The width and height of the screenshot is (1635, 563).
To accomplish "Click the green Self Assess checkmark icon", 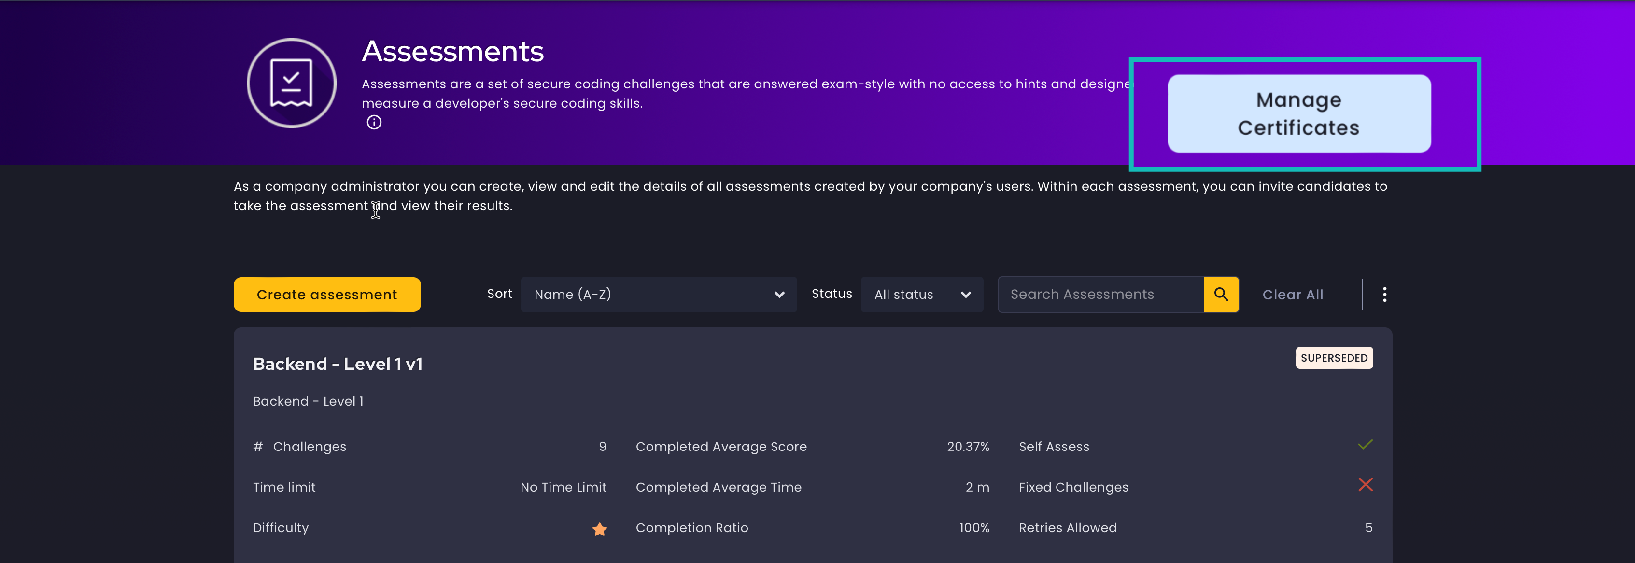I will coord(1365,444).
